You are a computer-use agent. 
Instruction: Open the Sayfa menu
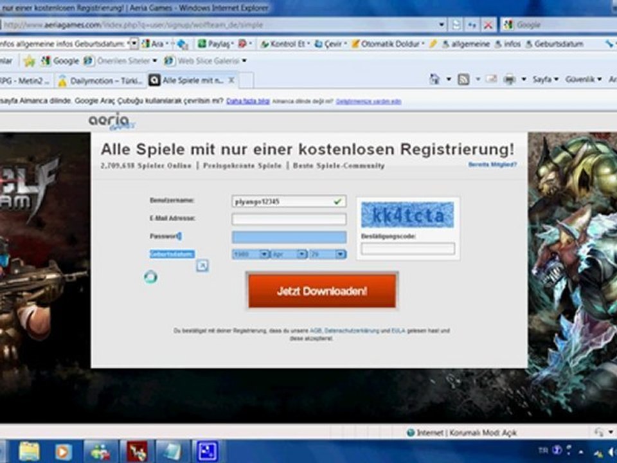coord(546,80)
